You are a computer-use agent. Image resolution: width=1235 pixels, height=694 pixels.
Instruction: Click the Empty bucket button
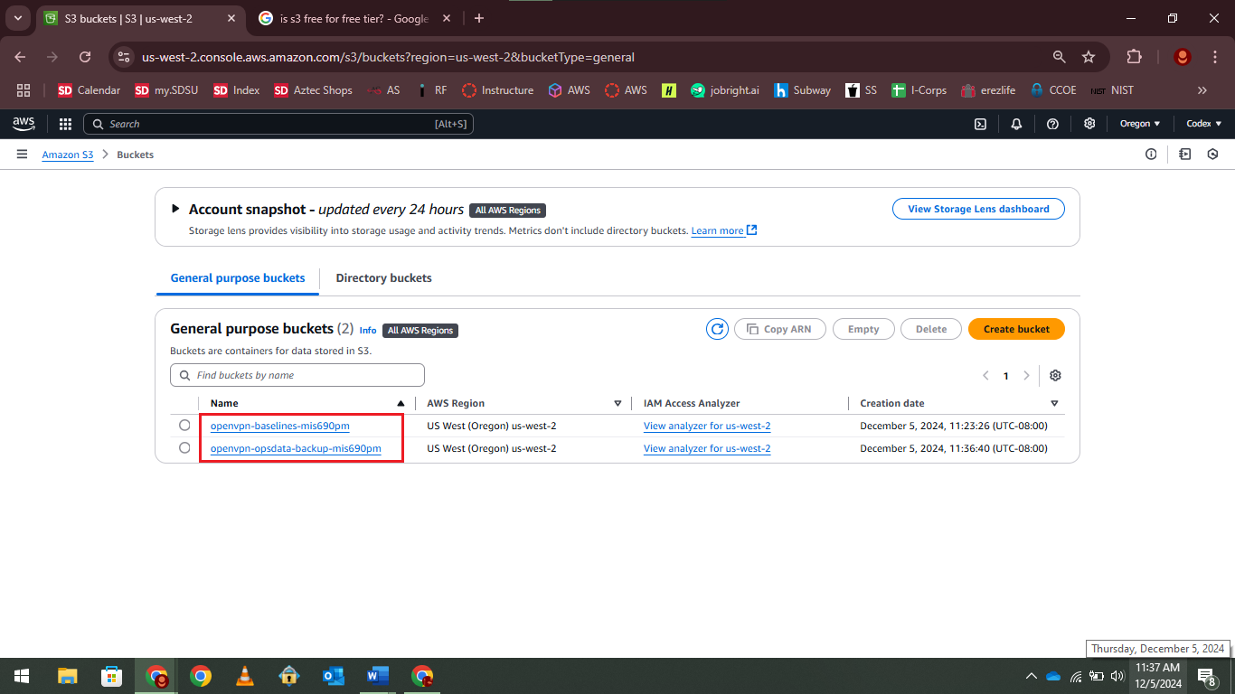863,329
